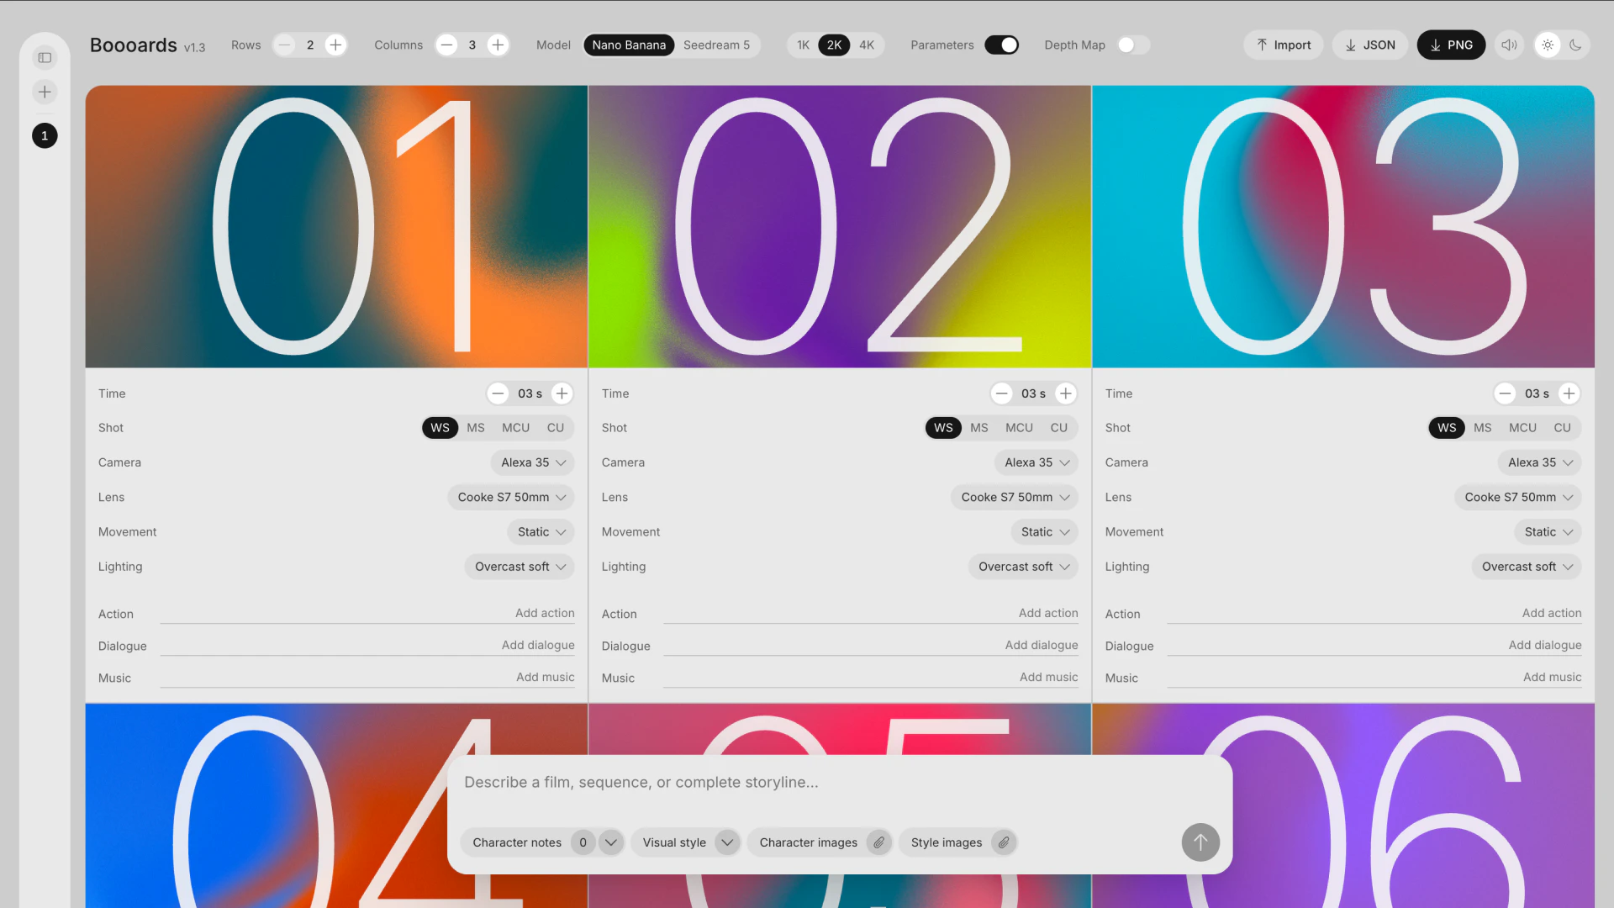Click the Add action field in panel 01
The height and width of the screenshot is (908, 1614).
367,614
